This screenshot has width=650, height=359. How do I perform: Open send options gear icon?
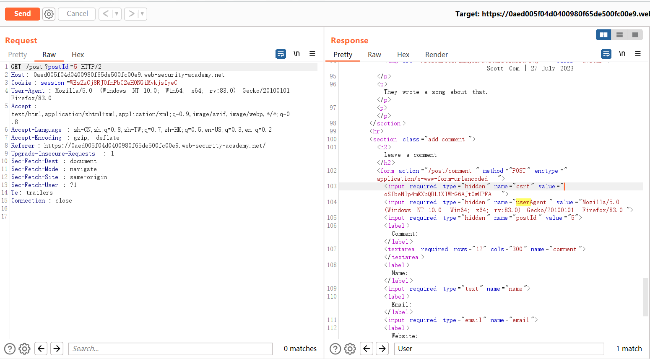coord(49,14)
